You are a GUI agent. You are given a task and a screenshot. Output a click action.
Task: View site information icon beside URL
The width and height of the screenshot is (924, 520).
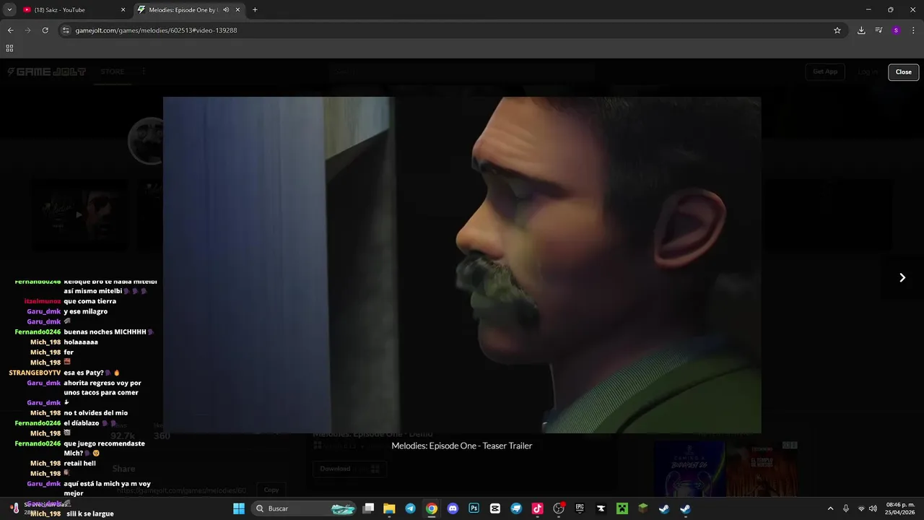point(66,30)
